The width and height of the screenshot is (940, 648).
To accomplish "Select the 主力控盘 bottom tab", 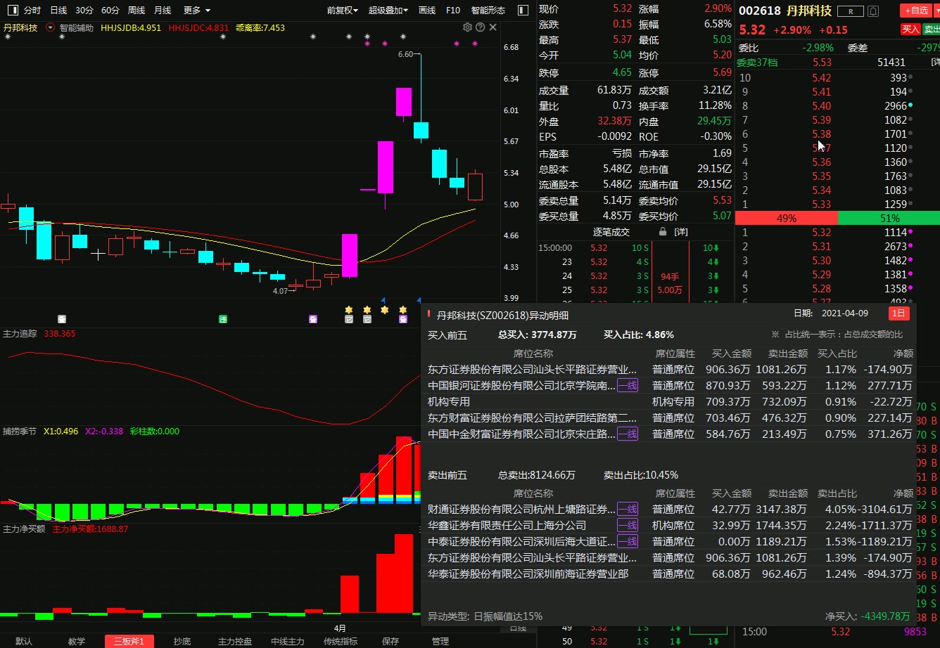I will [235, 641].
